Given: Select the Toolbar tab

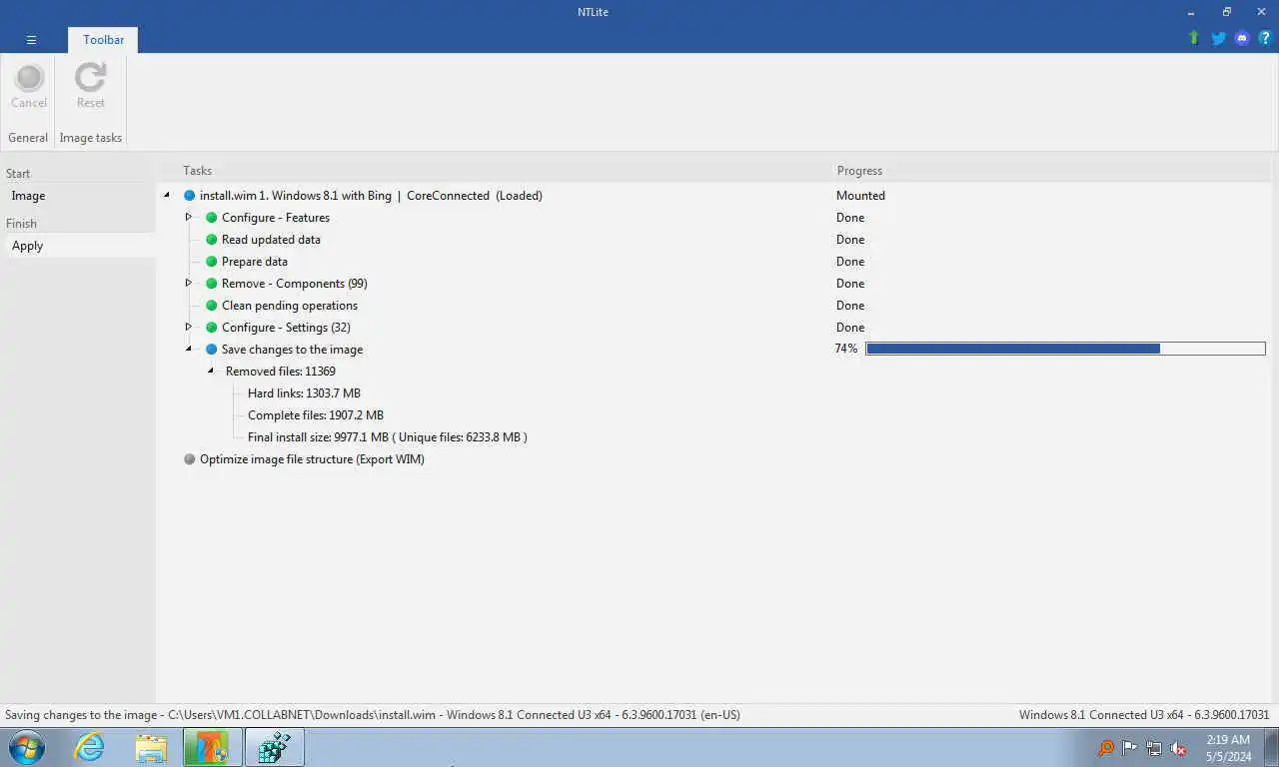Looking at the screenshot, I should click(x=104, y=40).
